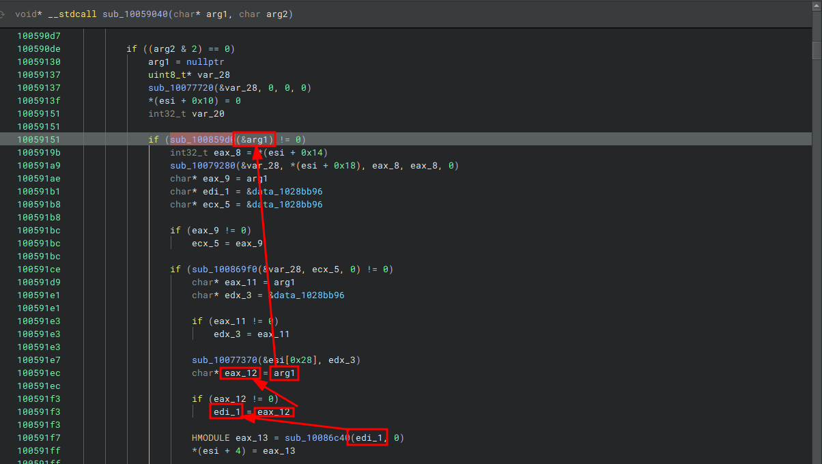The height and width of the screenshot is (464, 822).
Task: Select the HMODULE type of eax_13
Action: [211, 438]
